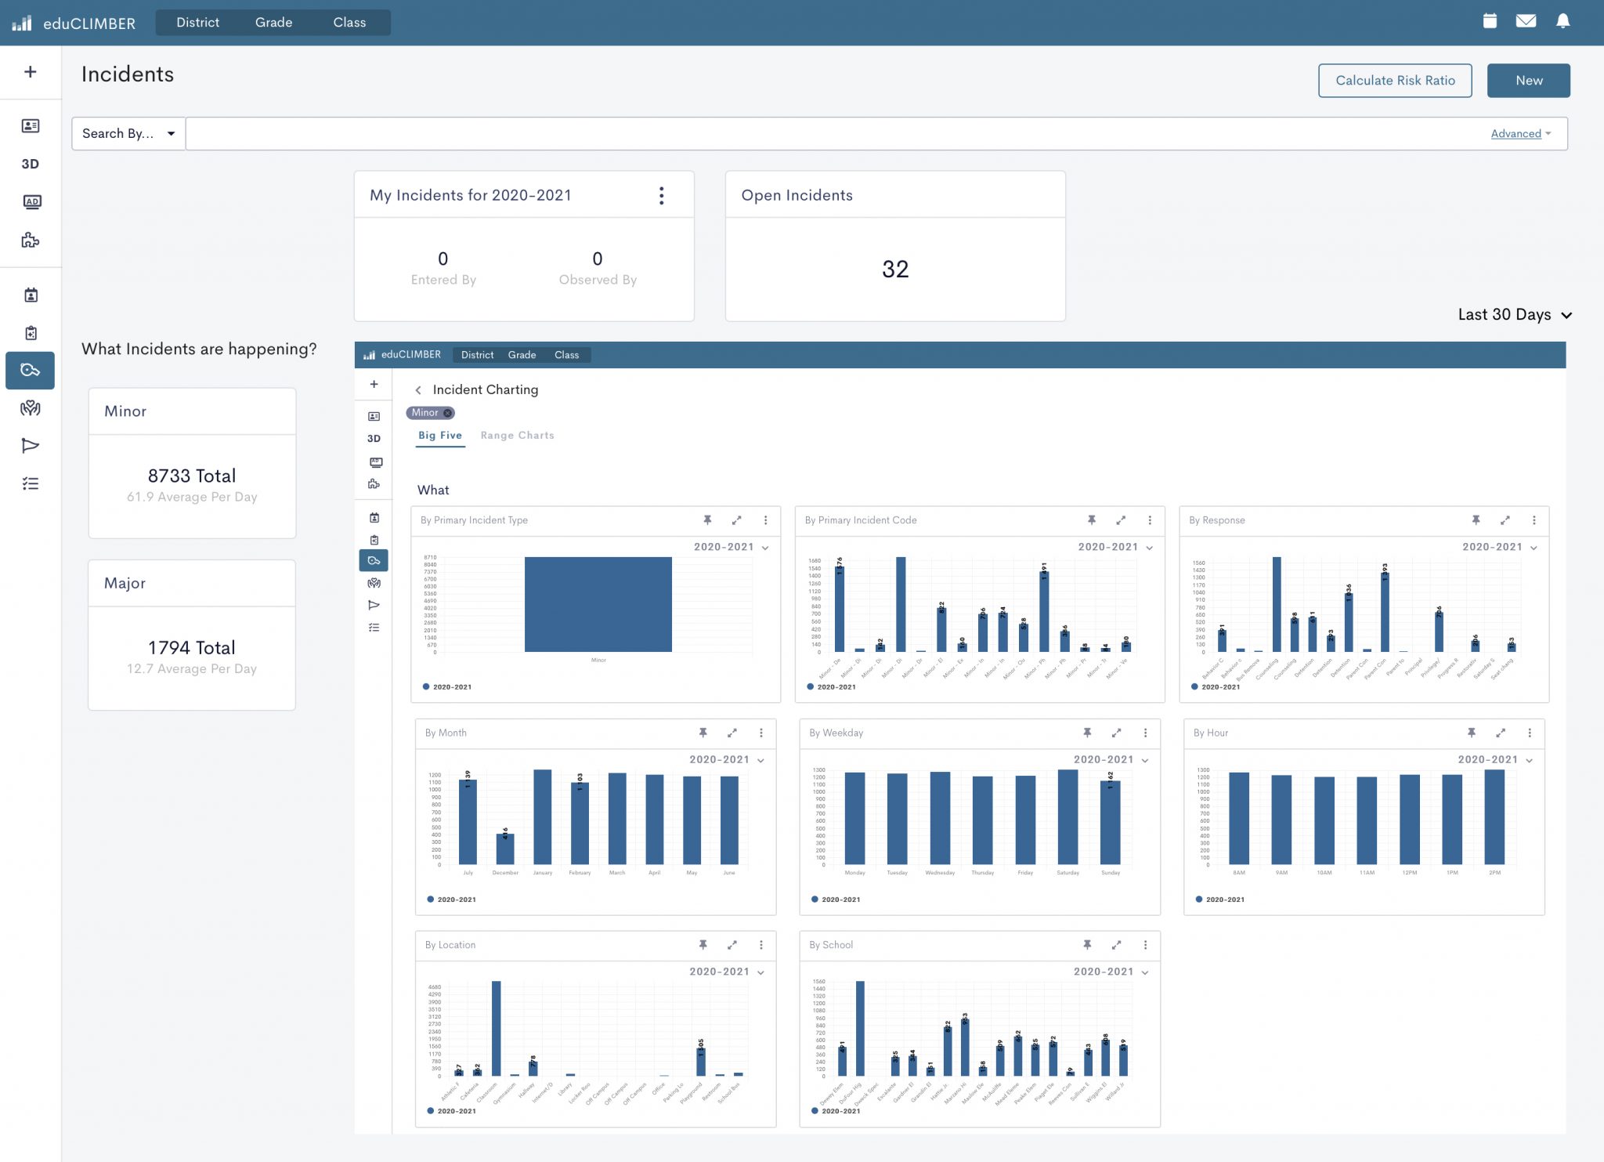Pin the By Month chart

(703, 733)
